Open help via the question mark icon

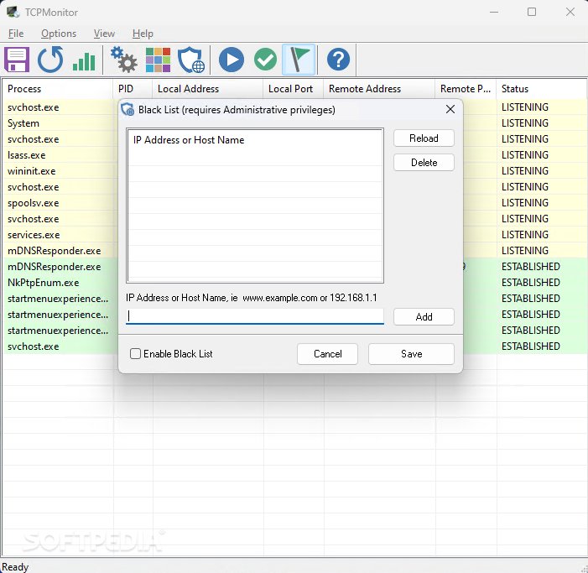(x=339, y=60)
